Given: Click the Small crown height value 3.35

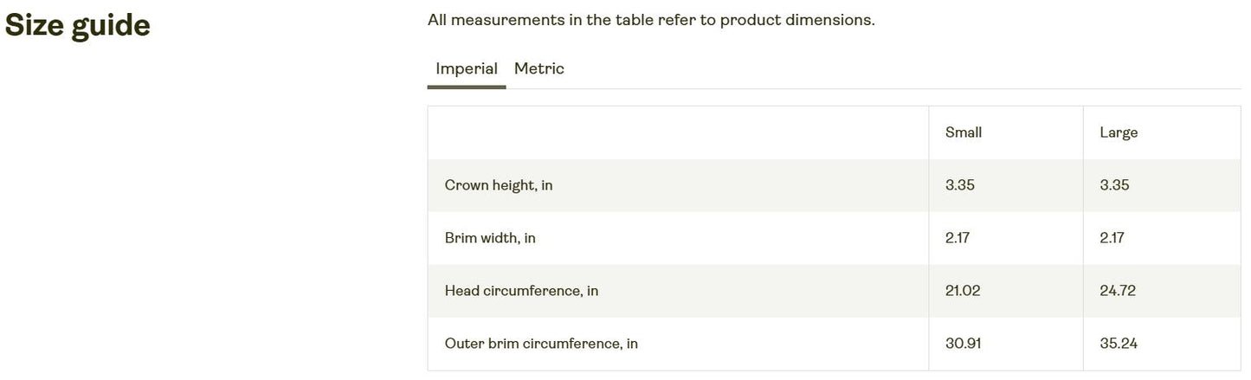Looking at the screenshot, I should pos(959,185).
